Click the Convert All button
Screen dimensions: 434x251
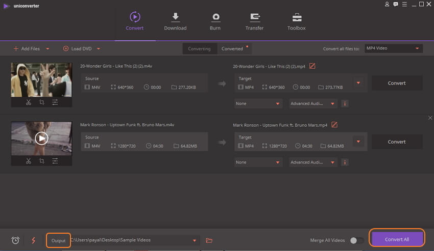[x=397, y=239]
